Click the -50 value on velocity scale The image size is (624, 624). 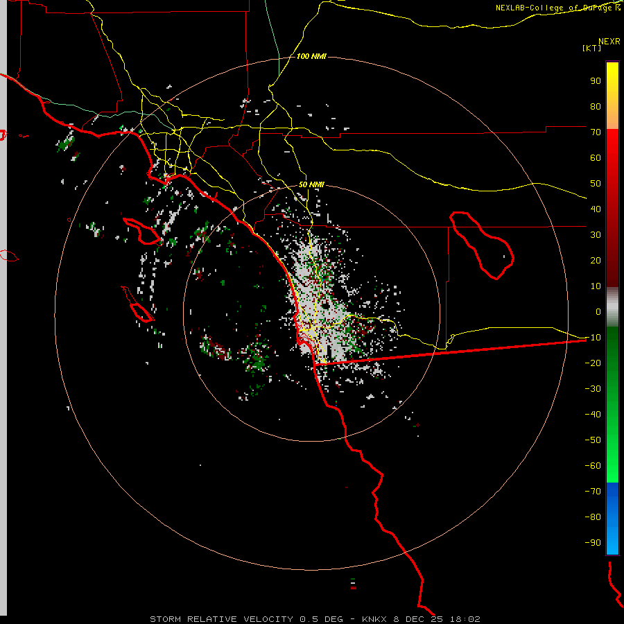593,440
